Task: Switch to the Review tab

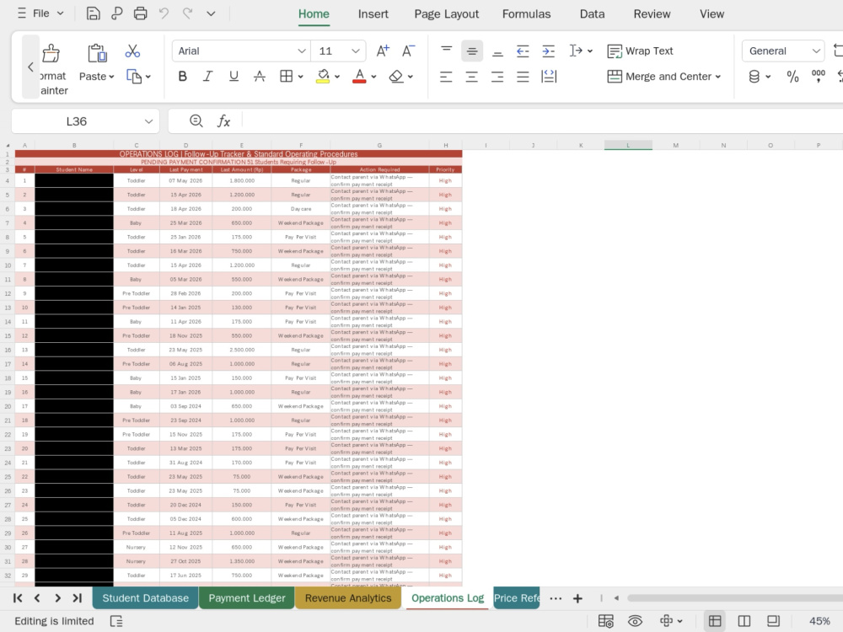Action: point(652,14)
